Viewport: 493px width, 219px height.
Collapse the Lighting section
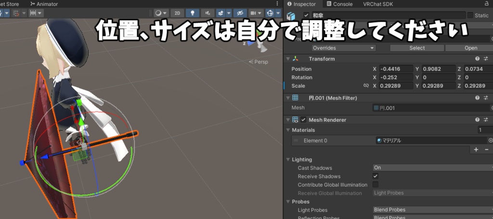[x=288, y=160]
